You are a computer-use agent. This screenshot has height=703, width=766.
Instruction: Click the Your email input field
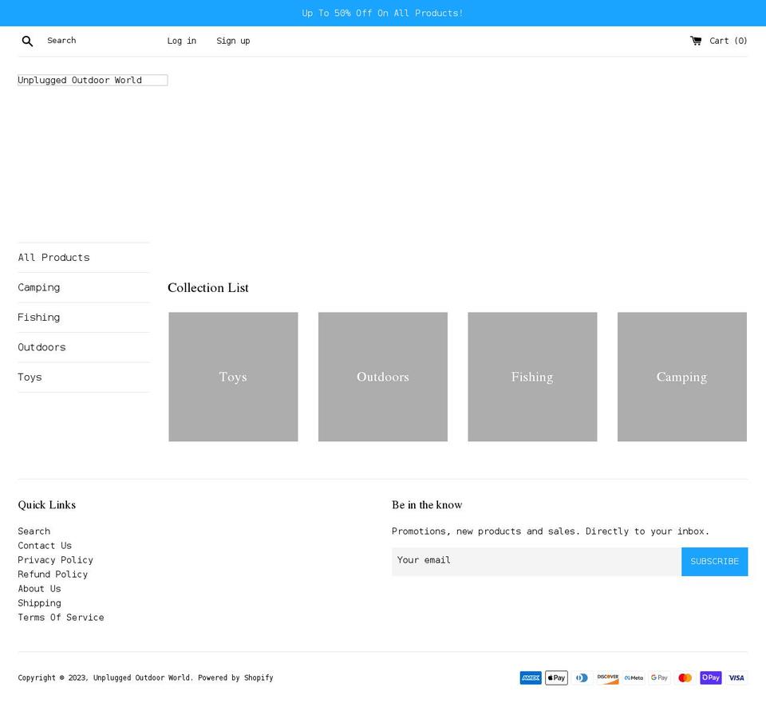pos(536,561)
